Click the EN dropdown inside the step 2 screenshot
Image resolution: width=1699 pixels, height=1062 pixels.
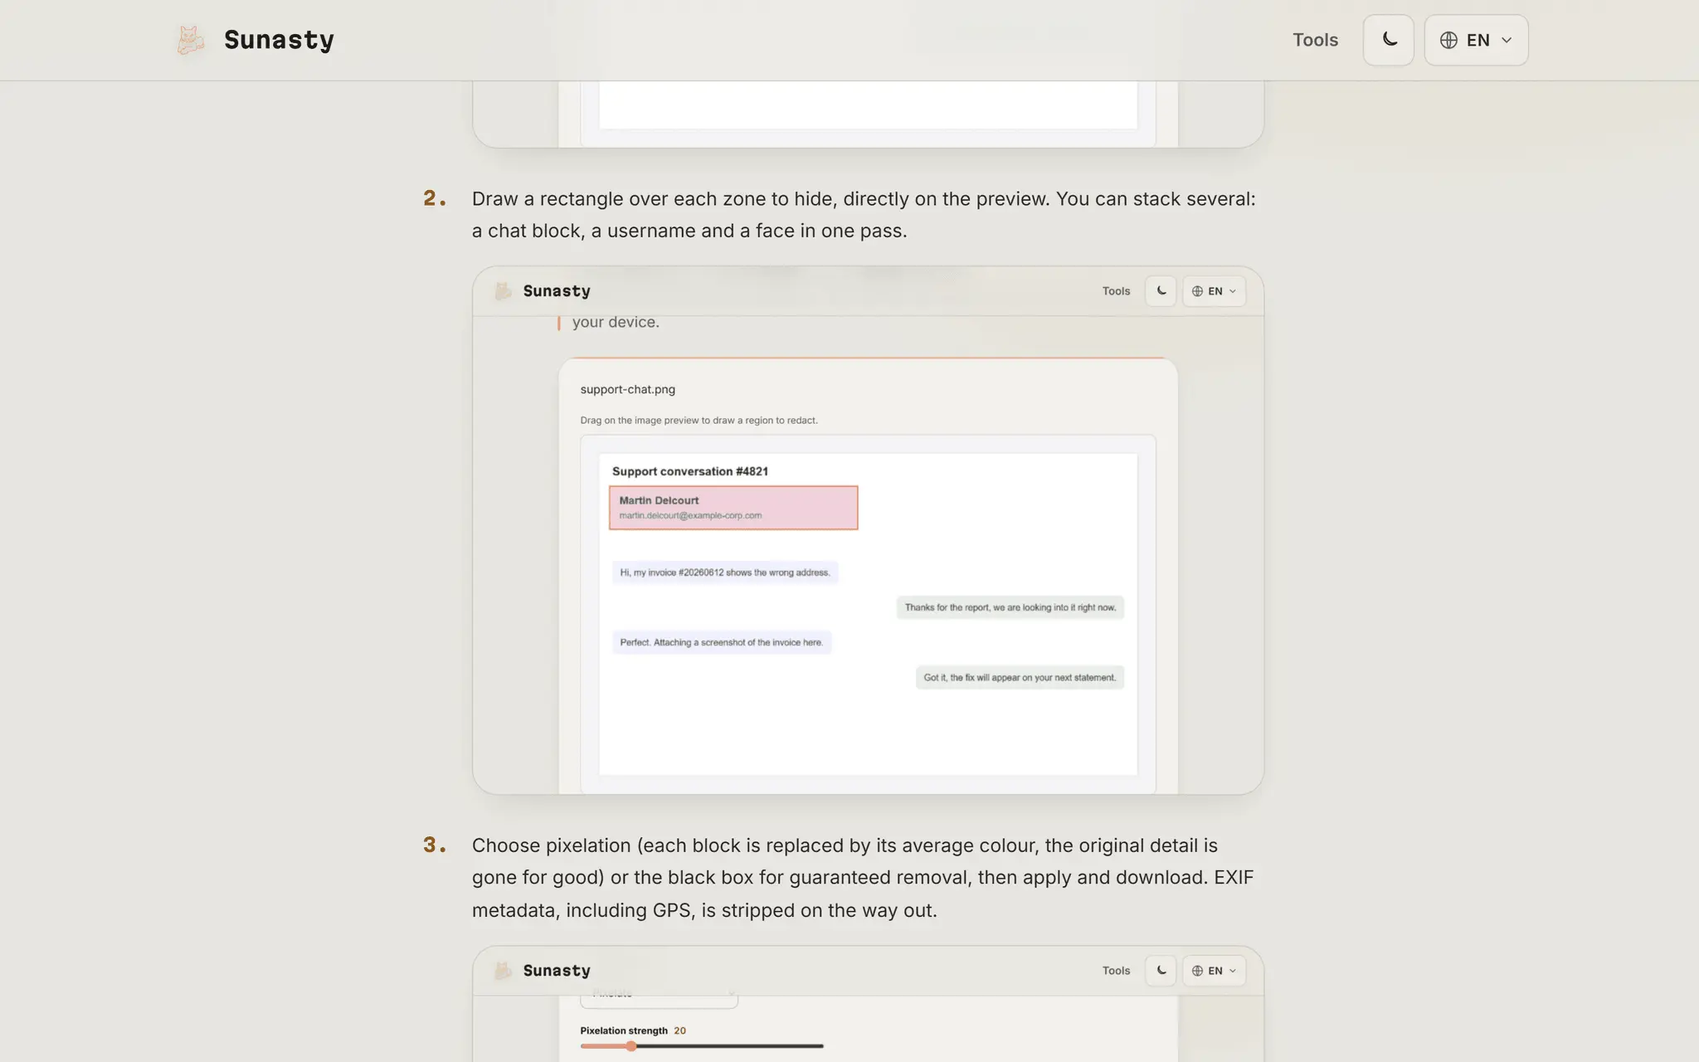click(x=1214, y=291)
